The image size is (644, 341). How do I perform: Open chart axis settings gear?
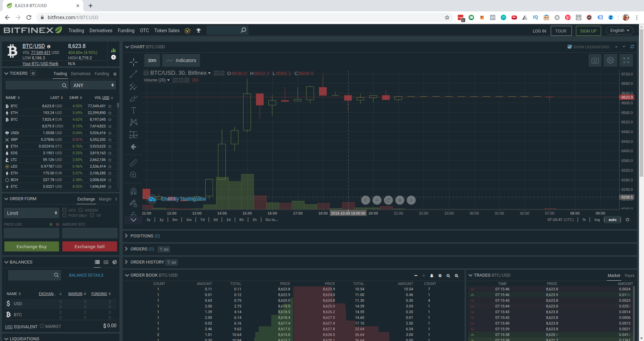(628, 220)
